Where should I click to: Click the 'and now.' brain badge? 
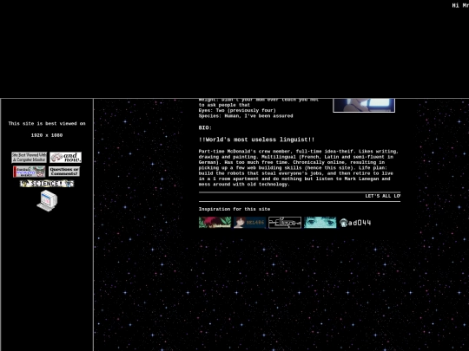[x=65, y=157]
